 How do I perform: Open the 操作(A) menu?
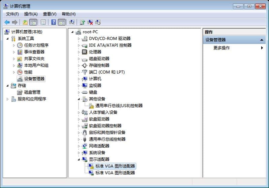coord(31,14)
